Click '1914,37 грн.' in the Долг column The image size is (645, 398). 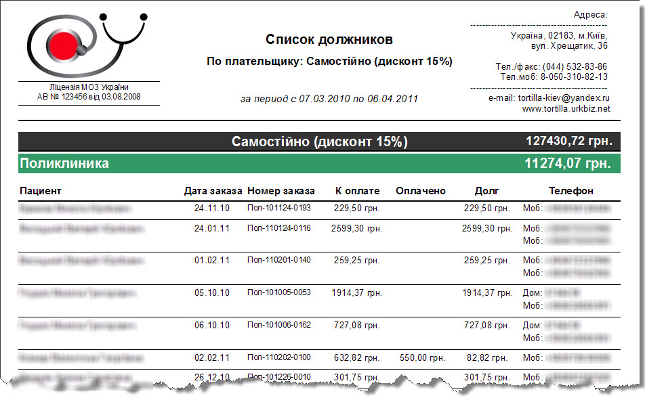487,292
